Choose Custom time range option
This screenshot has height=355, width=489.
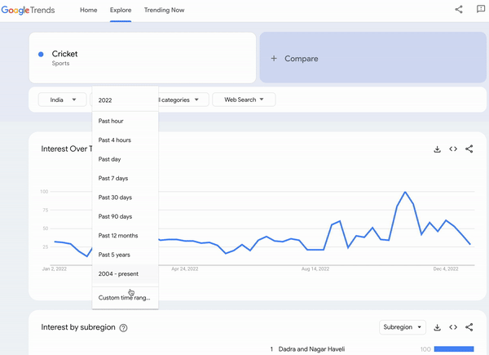pos(125,298)
